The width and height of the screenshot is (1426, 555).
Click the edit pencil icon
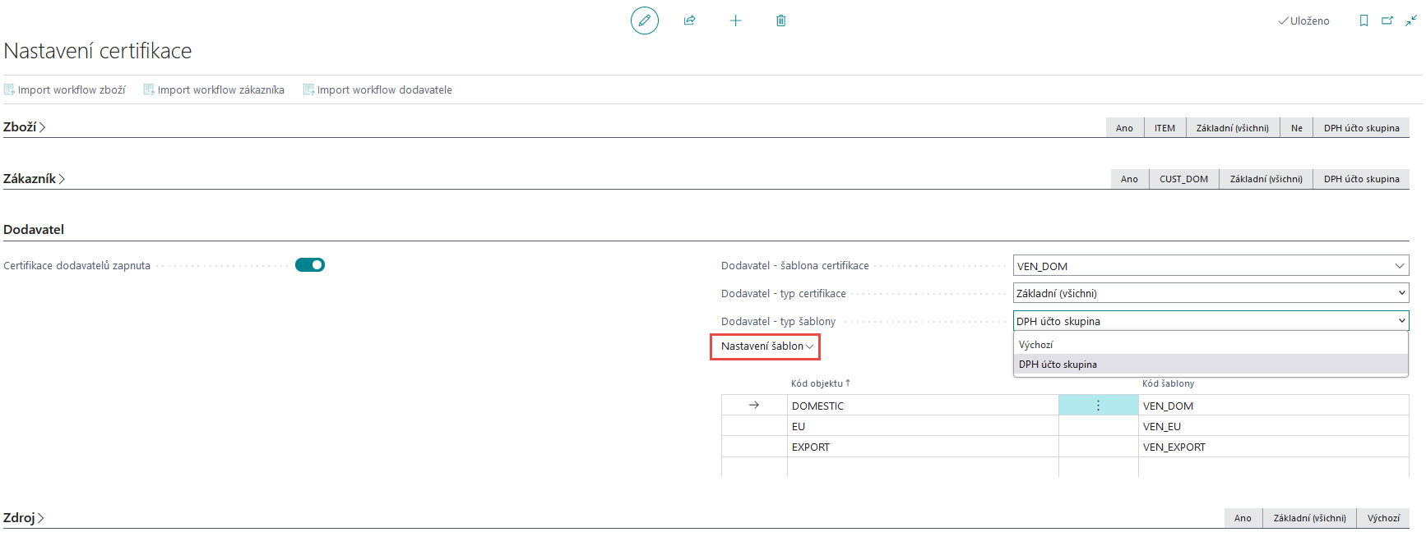pos(644,21)
